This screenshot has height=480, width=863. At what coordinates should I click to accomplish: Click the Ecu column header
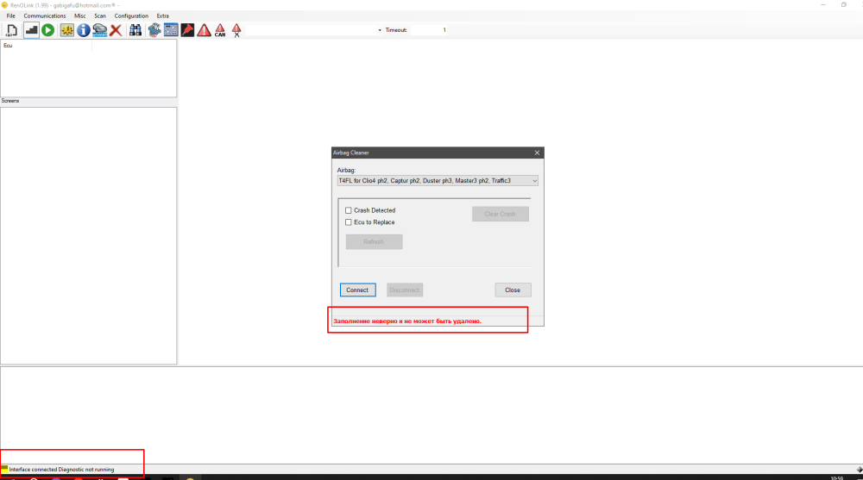coord(47,46)
